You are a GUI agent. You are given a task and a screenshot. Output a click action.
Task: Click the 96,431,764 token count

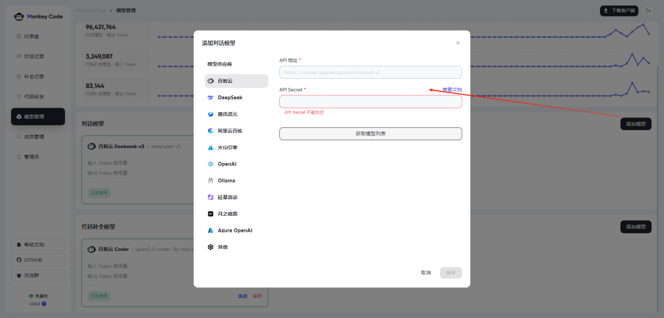point(101,27)
